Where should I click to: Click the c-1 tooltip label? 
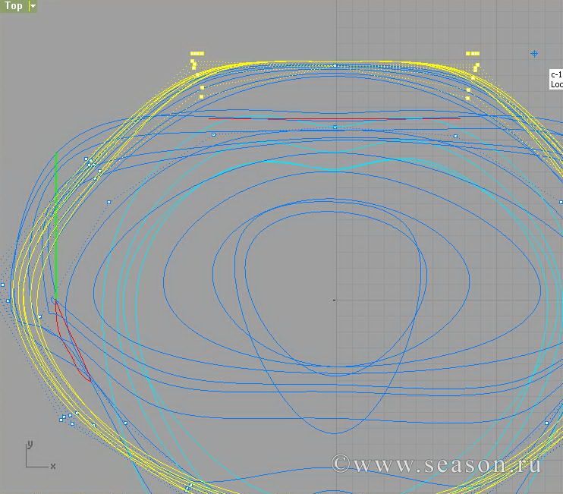coord(556,80)
